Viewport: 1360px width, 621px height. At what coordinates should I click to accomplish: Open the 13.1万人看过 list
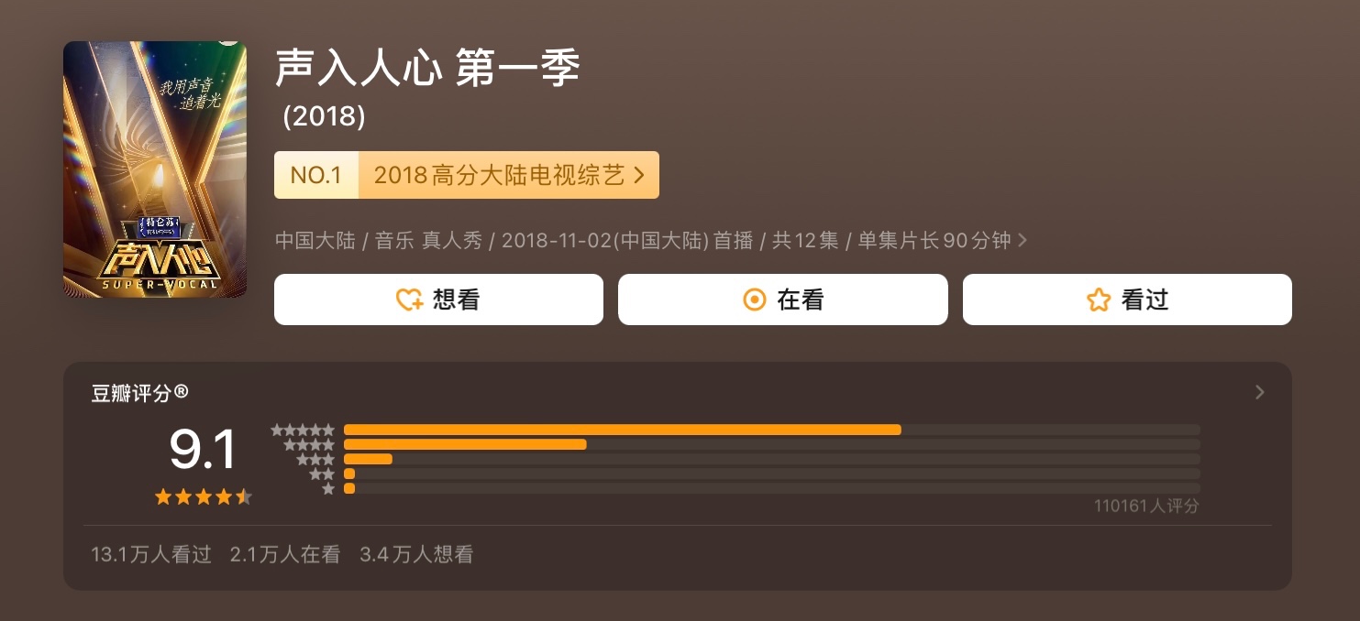coord(151,554)
